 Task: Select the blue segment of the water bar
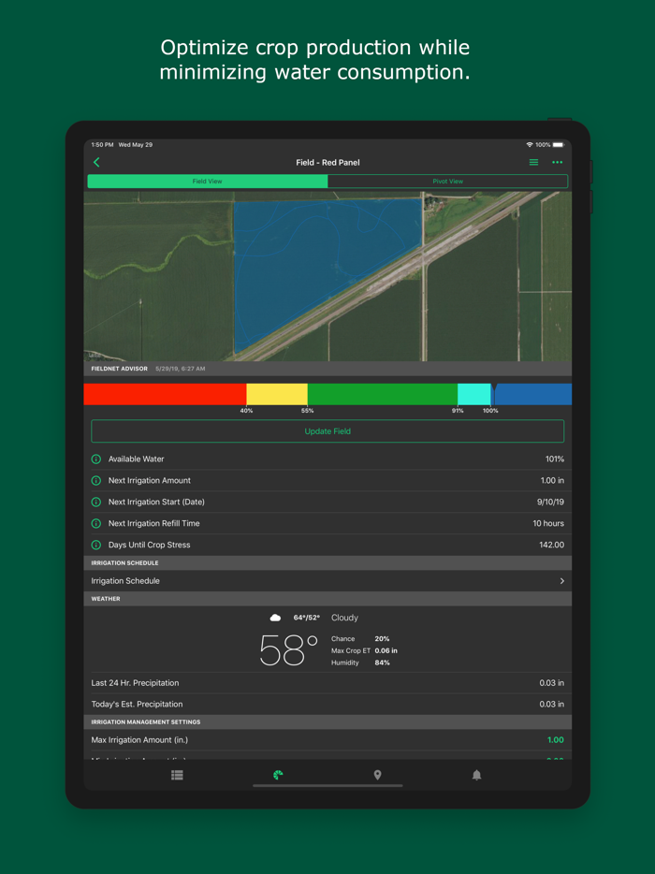[533, 394]
